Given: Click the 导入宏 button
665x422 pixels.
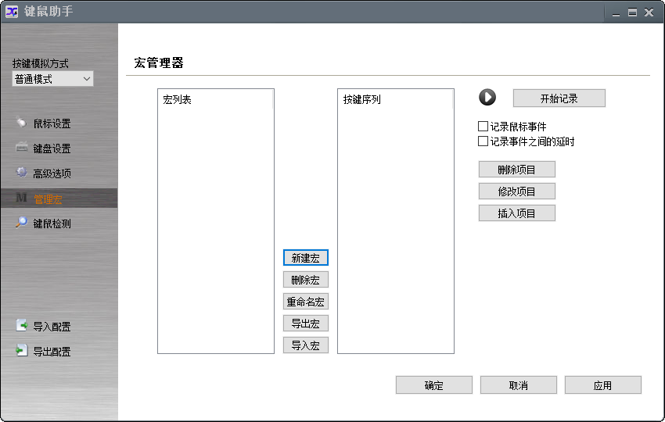Looking at the screenshot, I should pyautogui.click(x=305, y=345).
